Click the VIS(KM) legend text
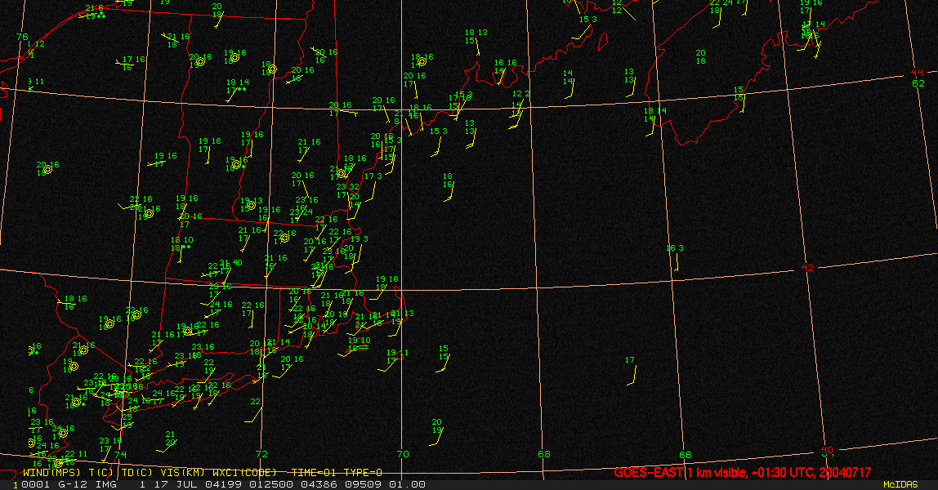Viewport: 938px width, 490px height. (181, 473)
